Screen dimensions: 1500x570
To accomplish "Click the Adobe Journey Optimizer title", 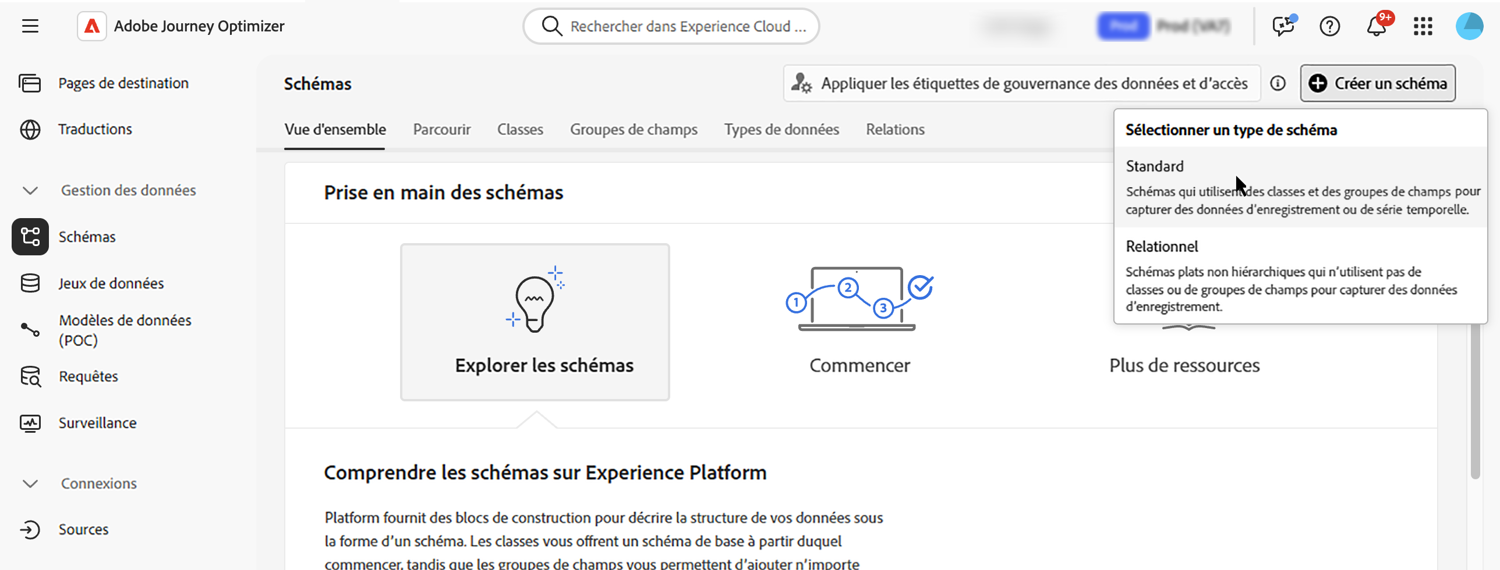I will 199,26.
